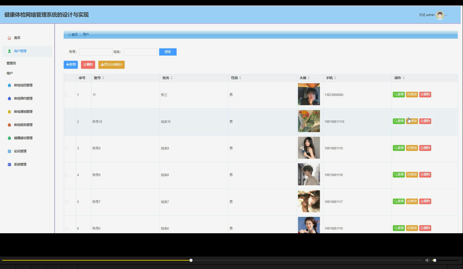Screen dimensions: 463x269
Task: Click the breadcrumb home icon
Action: (x=70, y=35)
